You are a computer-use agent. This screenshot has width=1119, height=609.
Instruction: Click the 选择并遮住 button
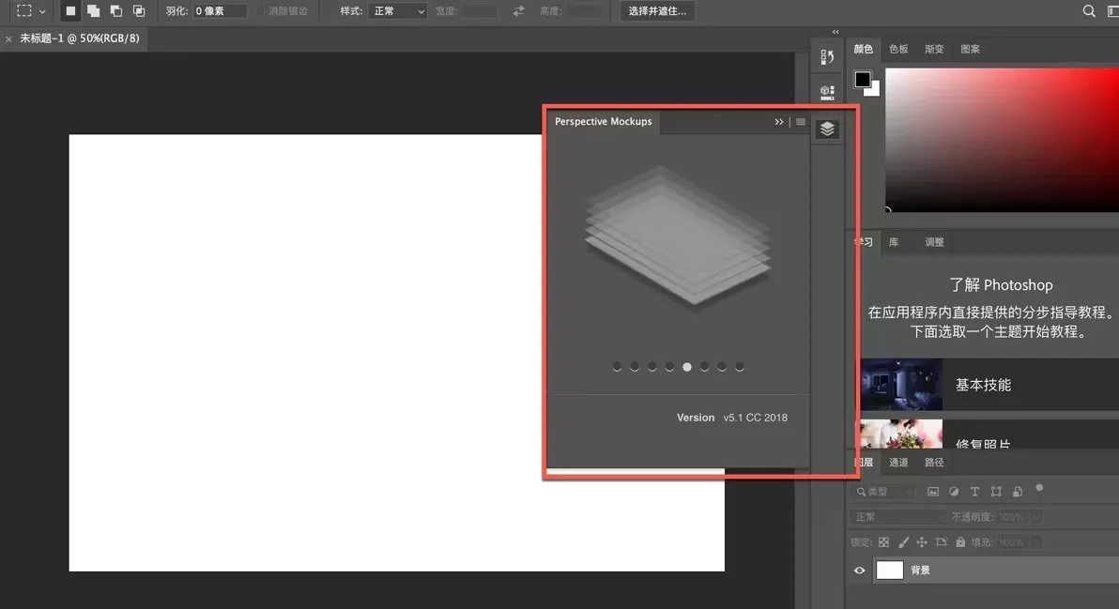point(655,11)
